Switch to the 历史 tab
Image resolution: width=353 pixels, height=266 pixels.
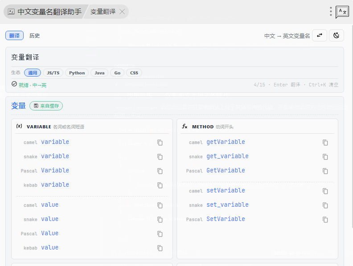click(x=34, y=36)
